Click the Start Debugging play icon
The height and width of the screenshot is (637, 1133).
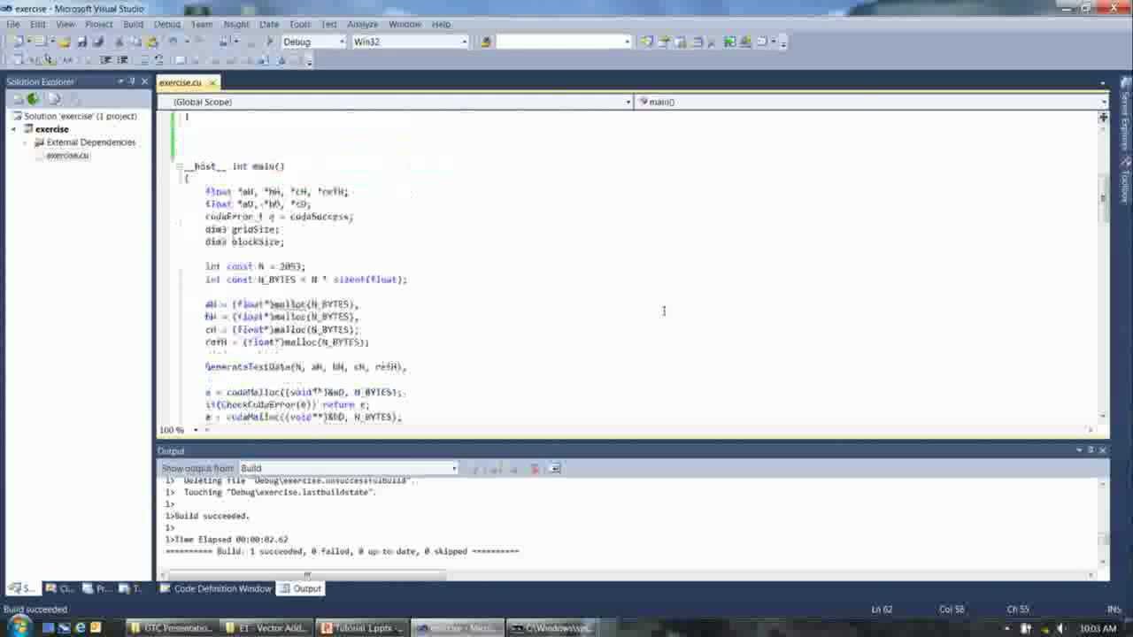coord(269,42)
